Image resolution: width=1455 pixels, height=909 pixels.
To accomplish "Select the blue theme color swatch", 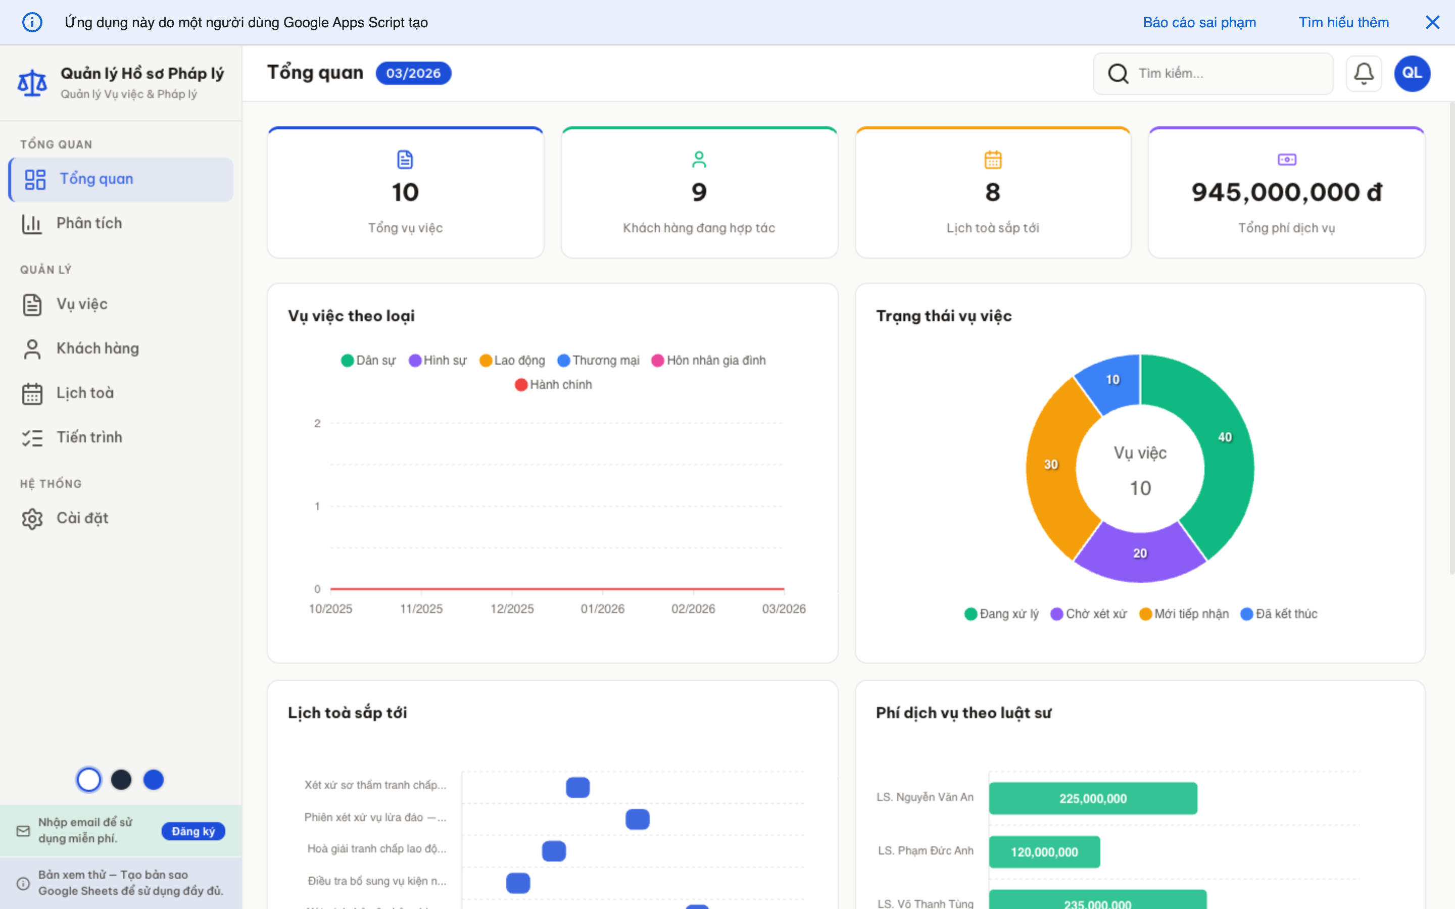I will click(x=153, y=780).
